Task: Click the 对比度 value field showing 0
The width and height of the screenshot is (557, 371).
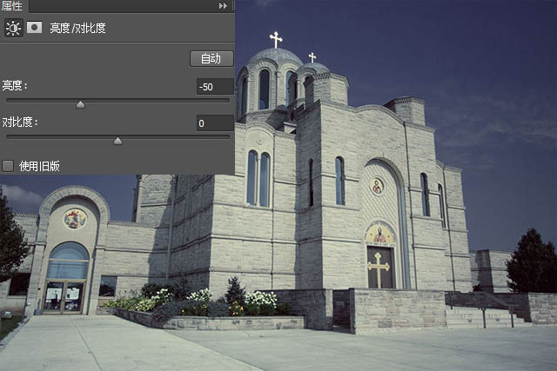Action: [215, 123]
